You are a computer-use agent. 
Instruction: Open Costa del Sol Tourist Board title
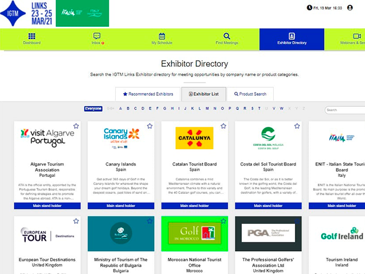(x=268, y=164)
